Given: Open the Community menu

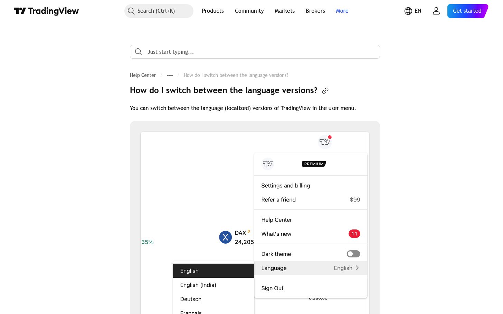Looking at the screenshot, I should tap(249, 11).
